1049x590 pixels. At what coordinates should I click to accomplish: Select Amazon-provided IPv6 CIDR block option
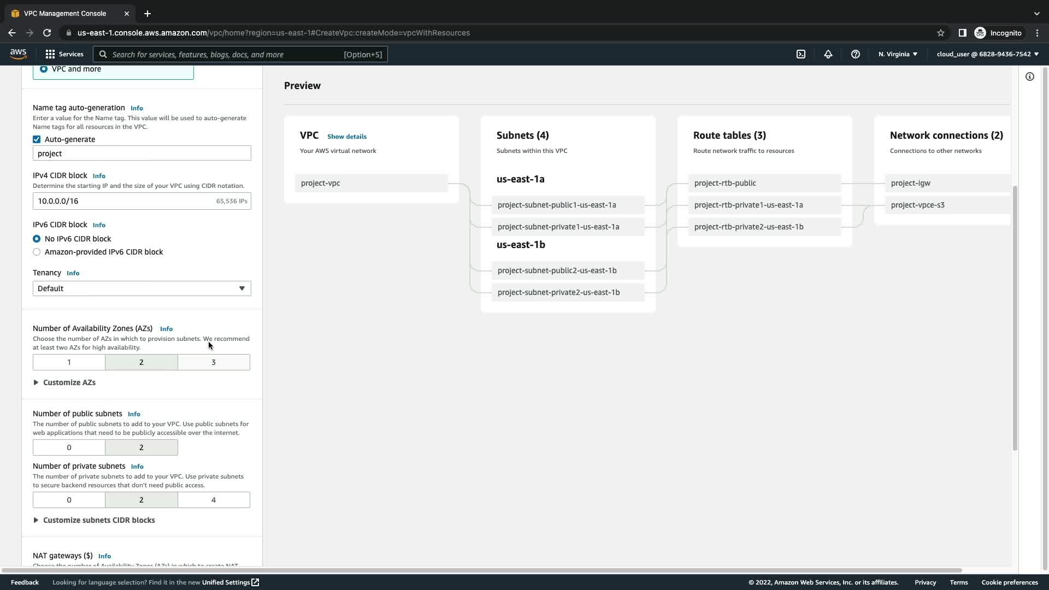37,252
